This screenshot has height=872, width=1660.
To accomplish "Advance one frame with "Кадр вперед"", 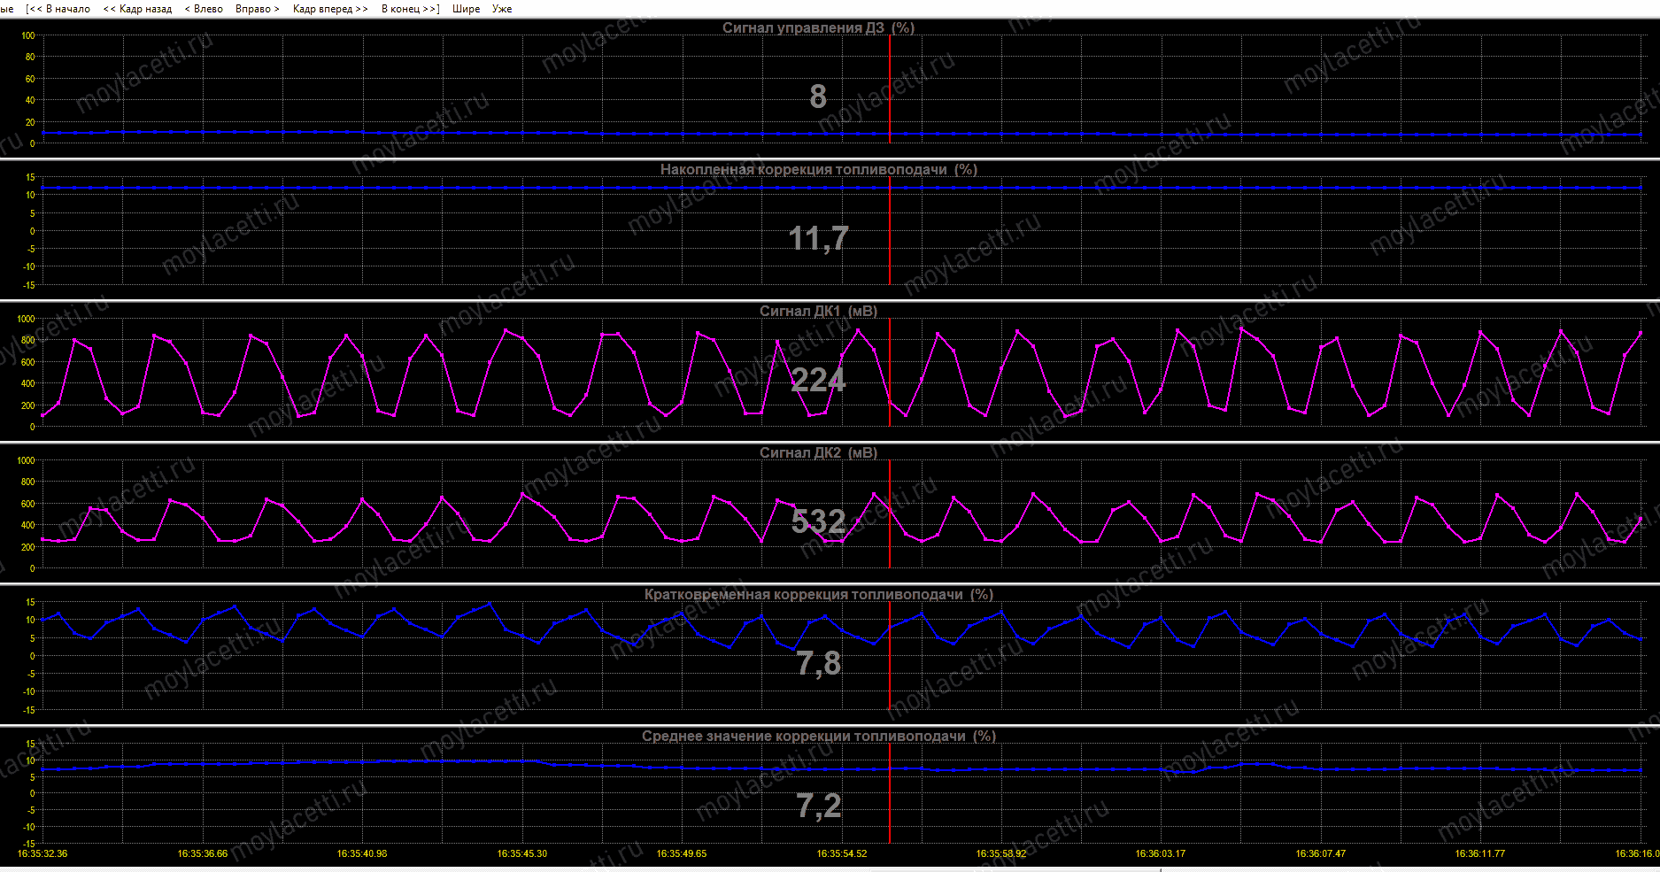I will pos(329,9).
